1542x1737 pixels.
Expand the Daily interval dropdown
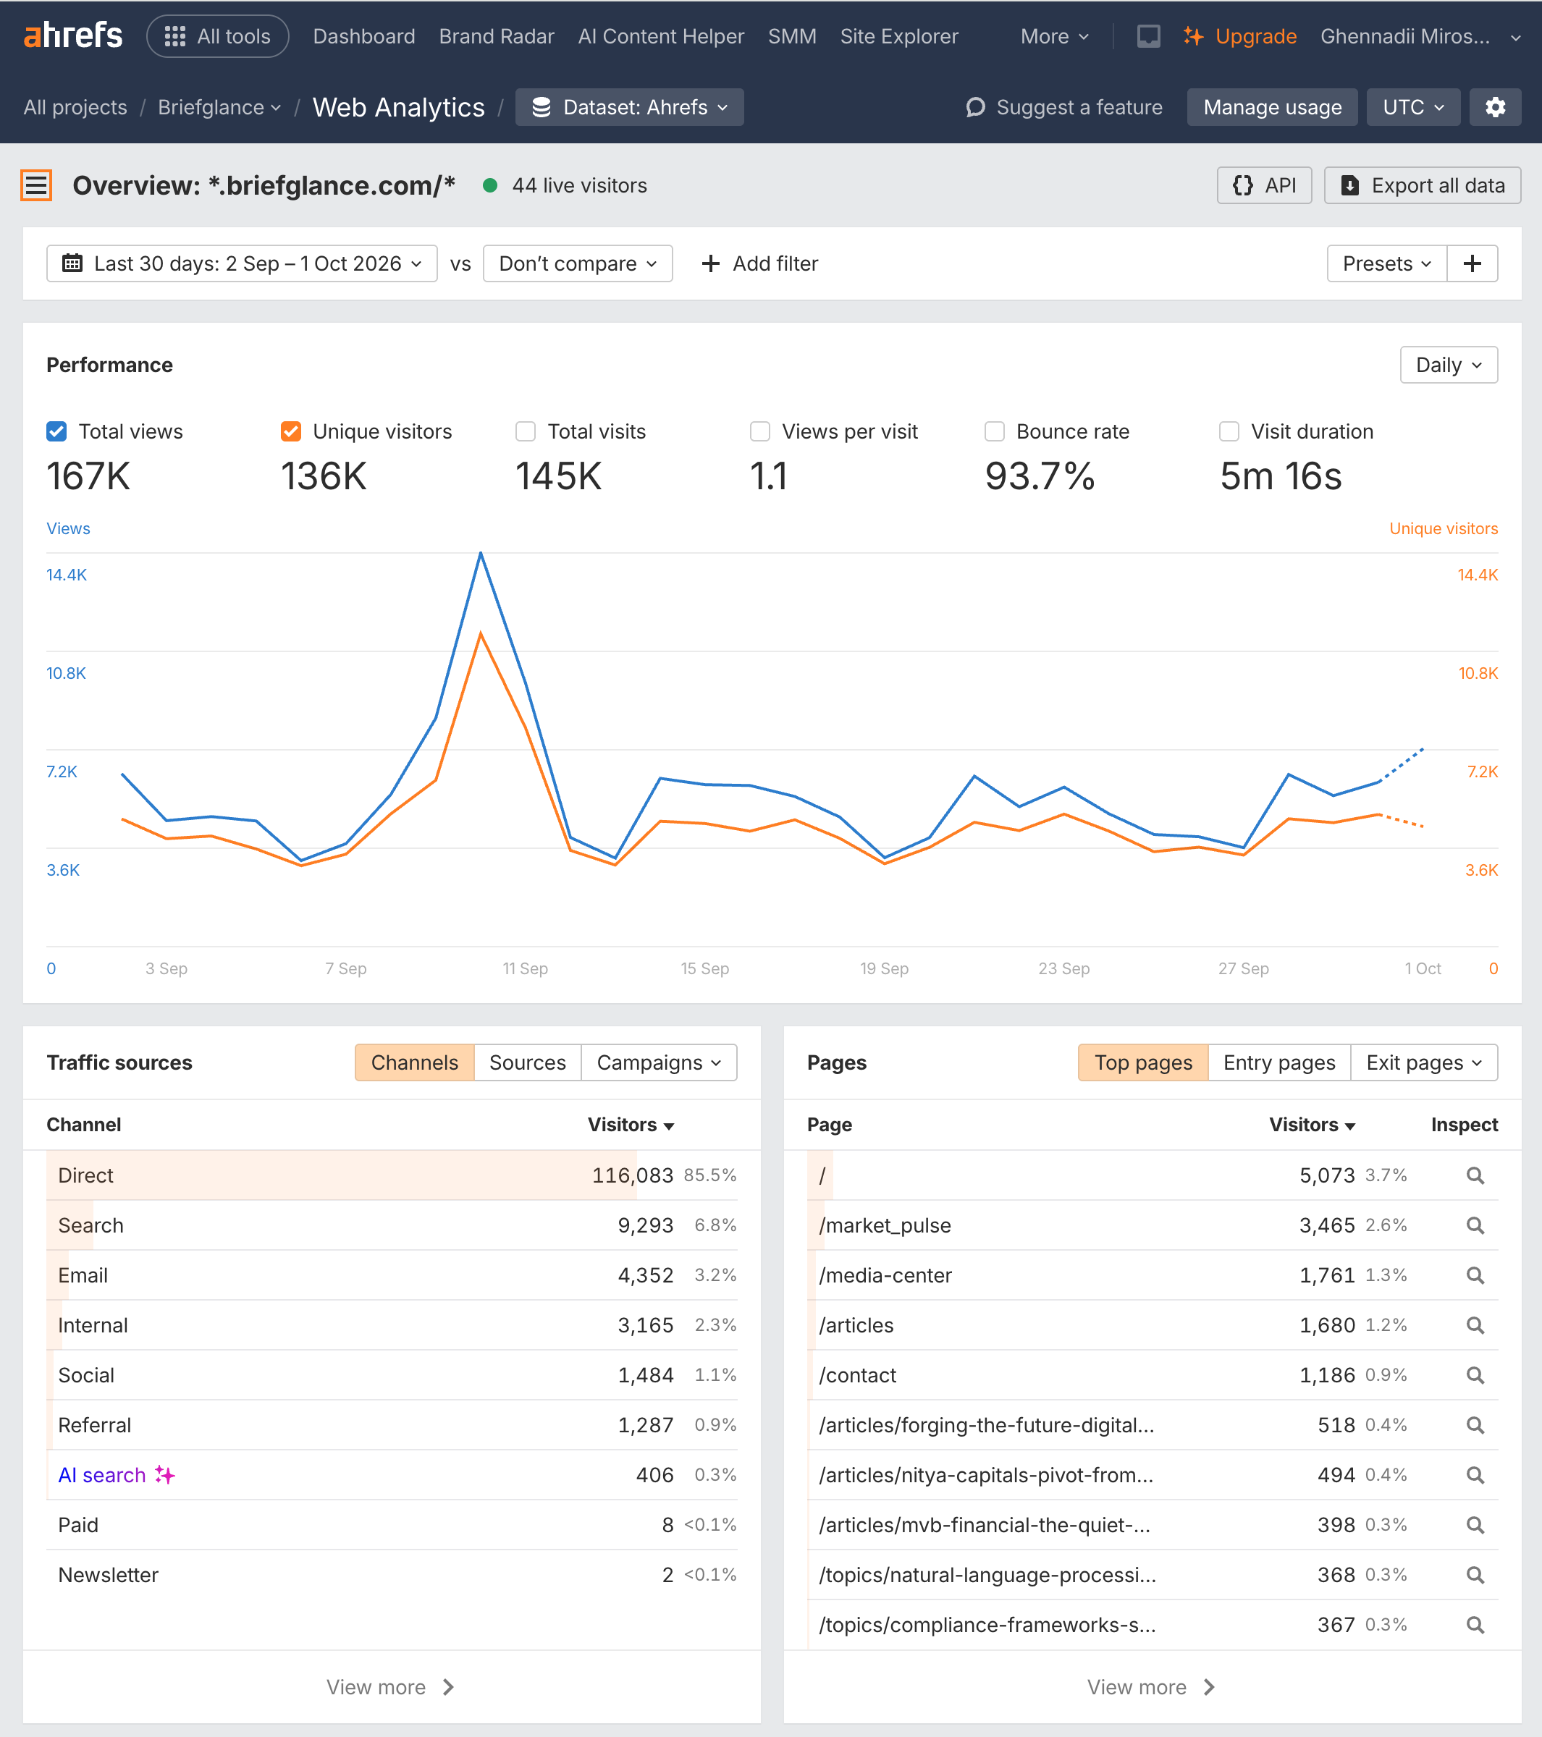pos(1449,365)
